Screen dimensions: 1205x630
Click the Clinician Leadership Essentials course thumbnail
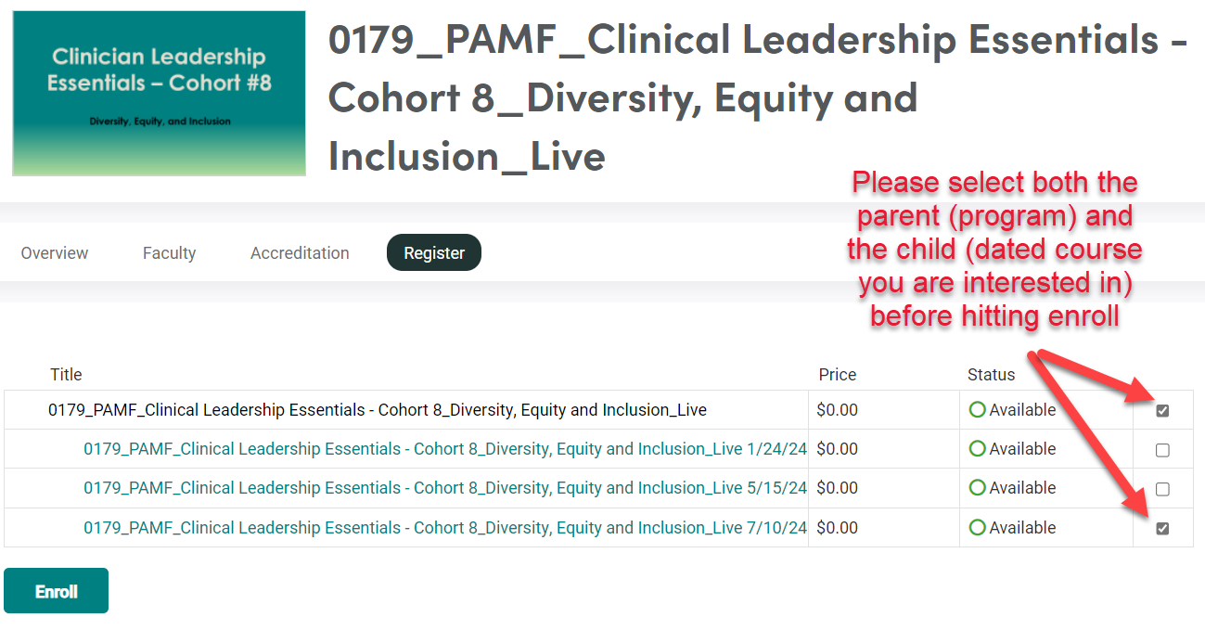[159, 93]
